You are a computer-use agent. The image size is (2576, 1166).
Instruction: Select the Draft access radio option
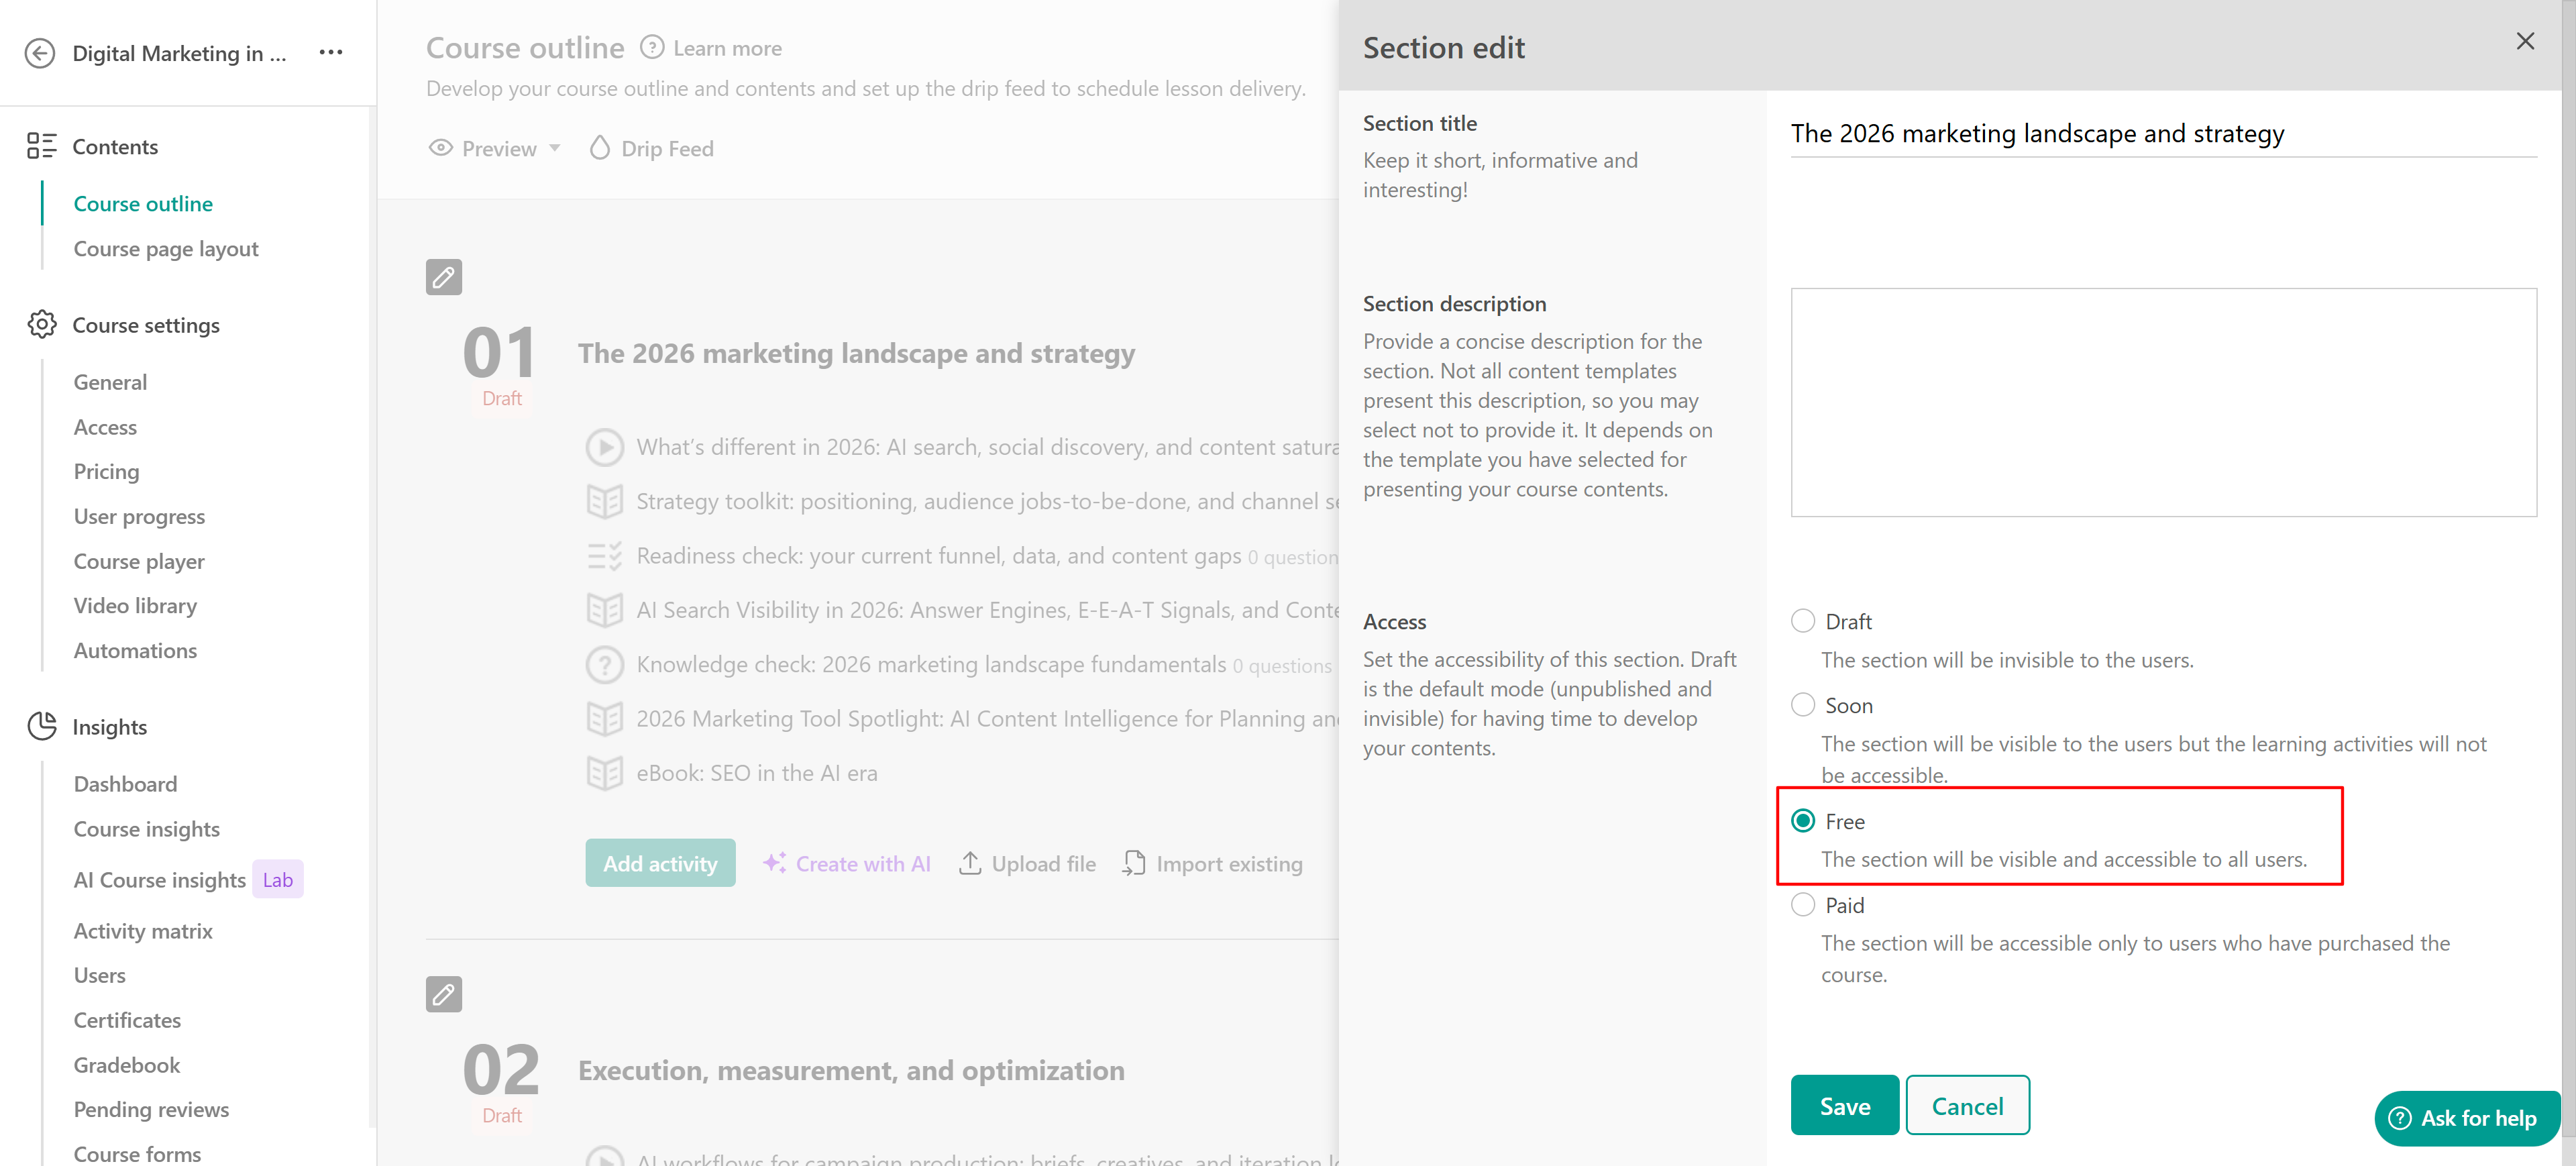coord(1802,621)
